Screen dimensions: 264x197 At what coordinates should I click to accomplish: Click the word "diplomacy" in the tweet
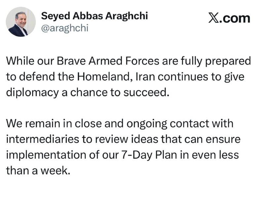point(32,93)
